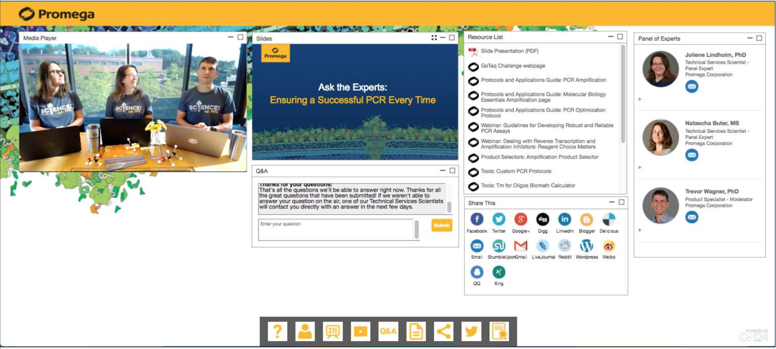Click Trevor Wagner profile photo

[x=661, y=206]
